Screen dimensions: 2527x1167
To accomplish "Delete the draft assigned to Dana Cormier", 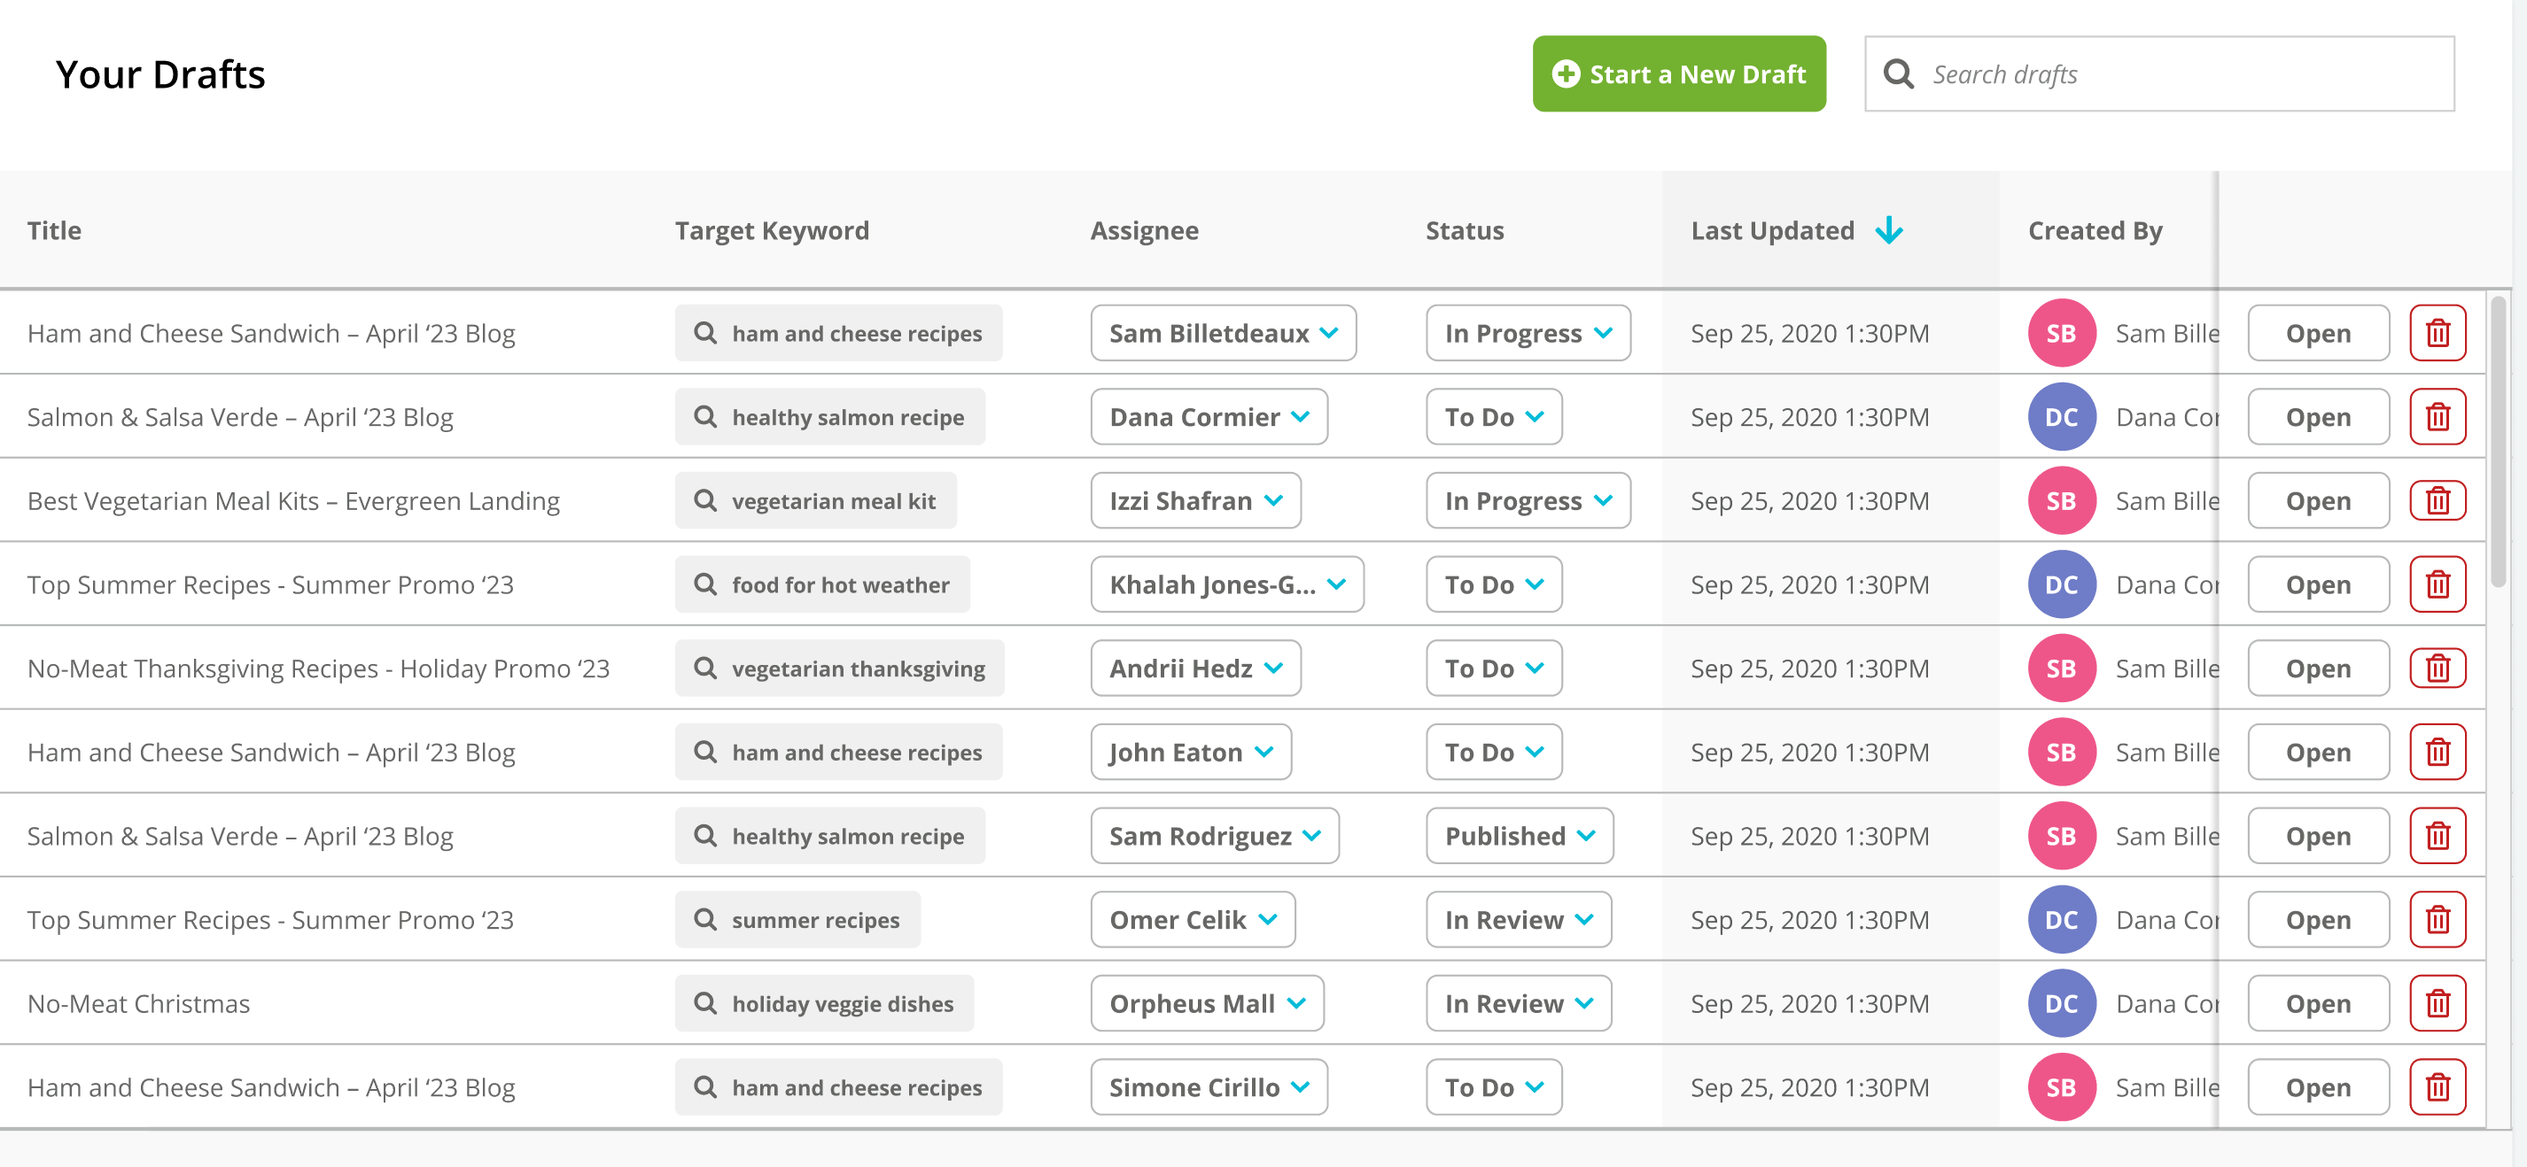I will (x=2438, y=417).
